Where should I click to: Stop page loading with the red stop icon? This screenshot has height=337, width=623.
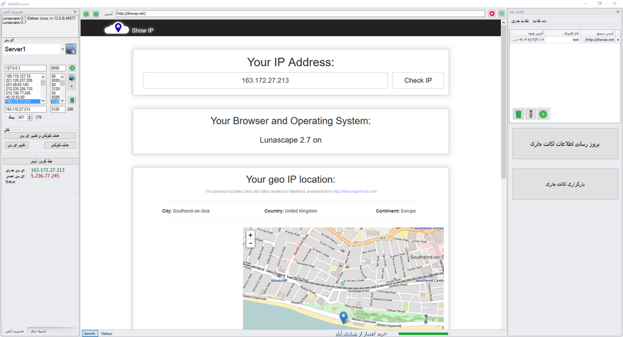click(x=492, y=14)
